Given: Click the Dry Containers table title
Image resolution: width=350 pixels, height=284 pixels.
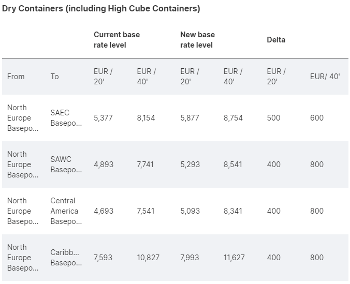Looking at the screenshot, I should [x=101, y=9].
